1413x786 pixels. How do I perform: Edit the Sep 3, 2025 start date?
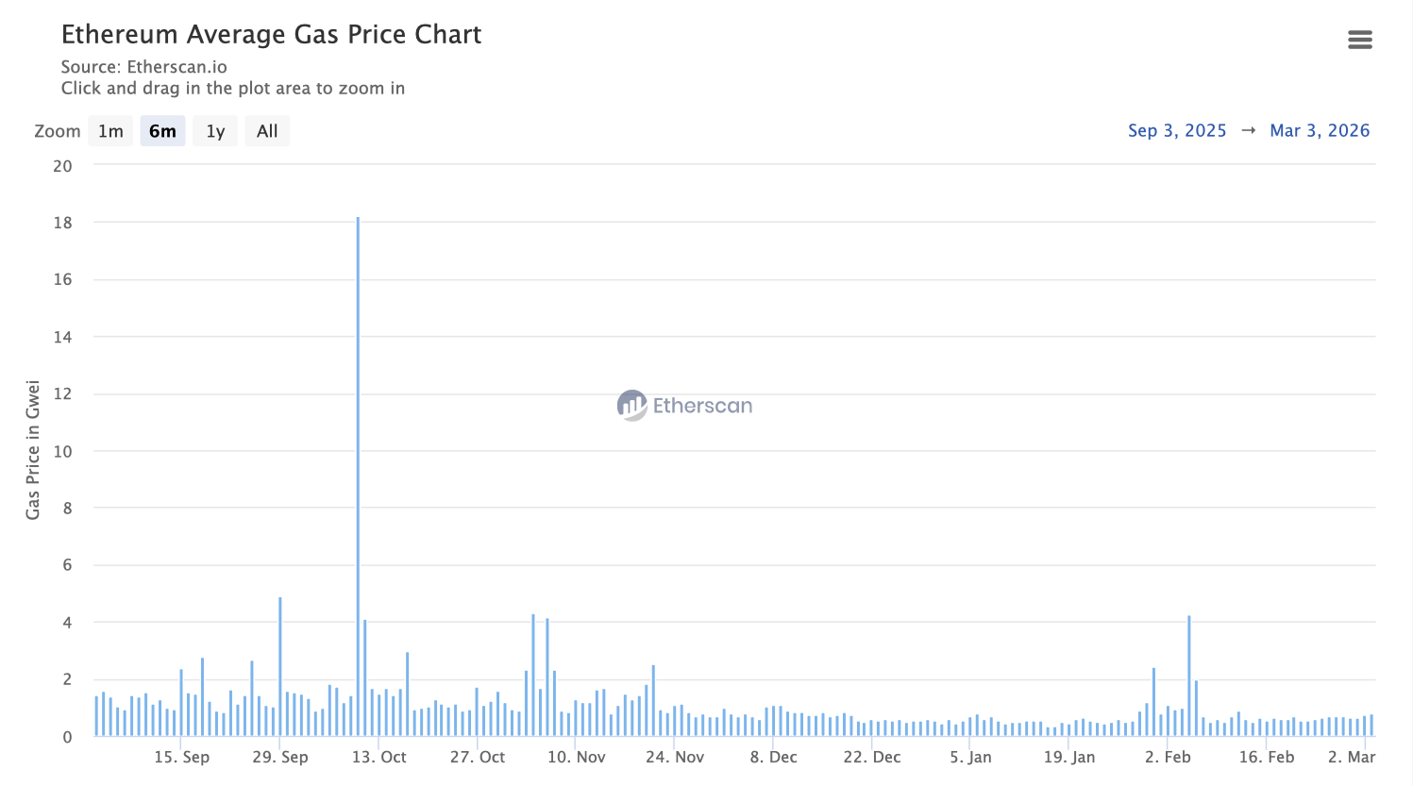click(x=1176, y=131)
